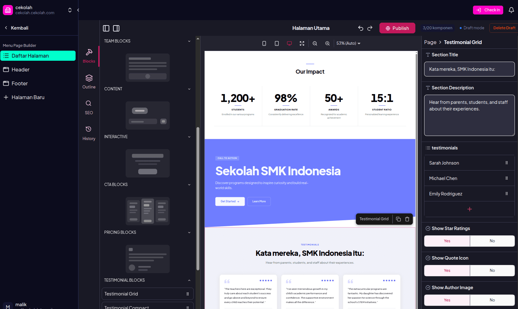Enter fullscreen preview mode
Image resolution: width=518 pixels, height=309 pixels.
(x=302, y=43)
